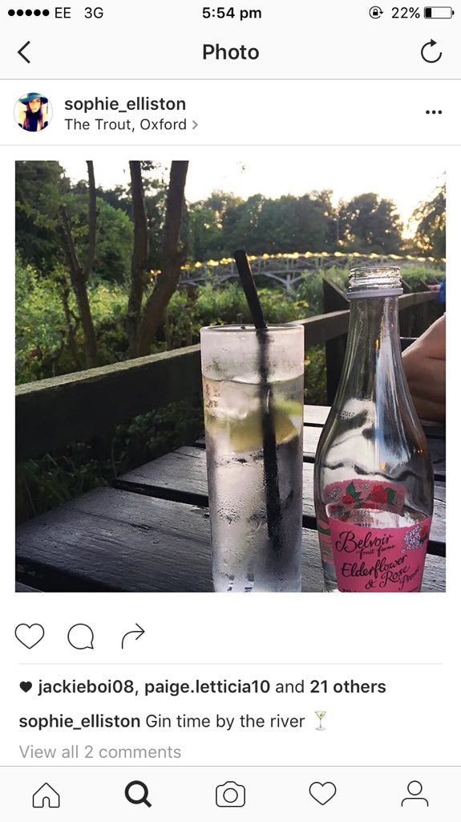Open the Home tab
Viewport: 461px width, 822px height.
click(47, 795)
